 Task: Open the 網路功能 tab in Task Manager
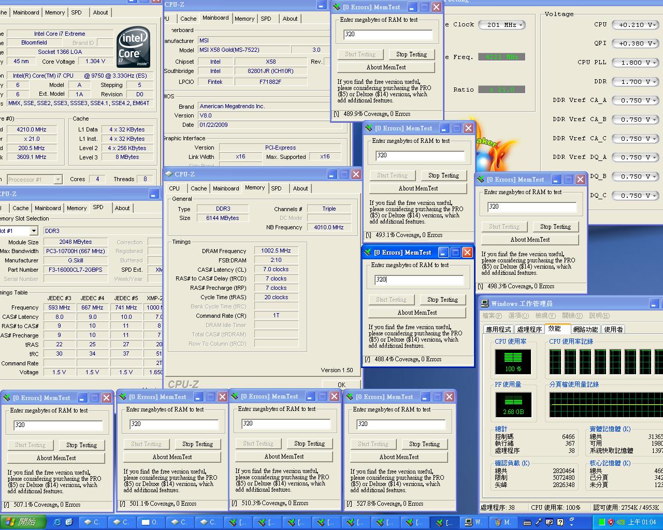pyautogui.click(x=586, y=329)
